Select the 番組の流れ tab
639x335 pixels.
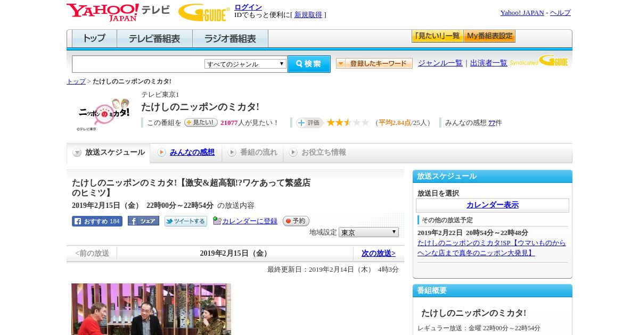(253, 153)
